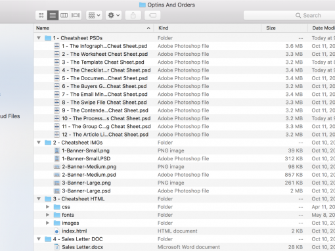
Task: Select the 3 - Cheatsheet HTML folder icon
Action: click(x=48, y=199)
